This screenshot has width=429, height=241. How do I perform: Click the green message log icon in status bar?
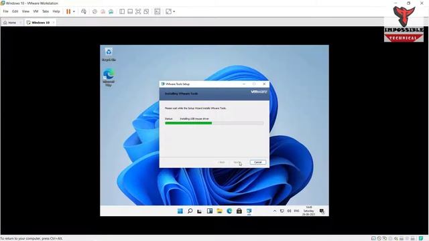point(421,238)
